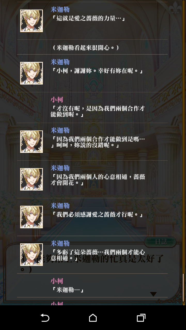Tap the avatar beside 「這就是愛之薔薇的力量…」
186x330 pixels.
point(32,21)
